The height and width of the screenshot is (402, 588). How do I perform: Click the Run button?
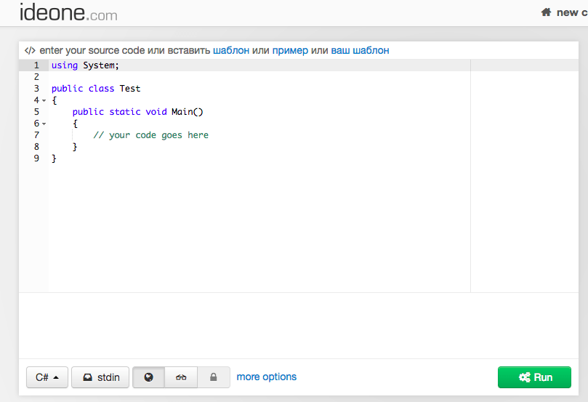click(x=534, y=377)
